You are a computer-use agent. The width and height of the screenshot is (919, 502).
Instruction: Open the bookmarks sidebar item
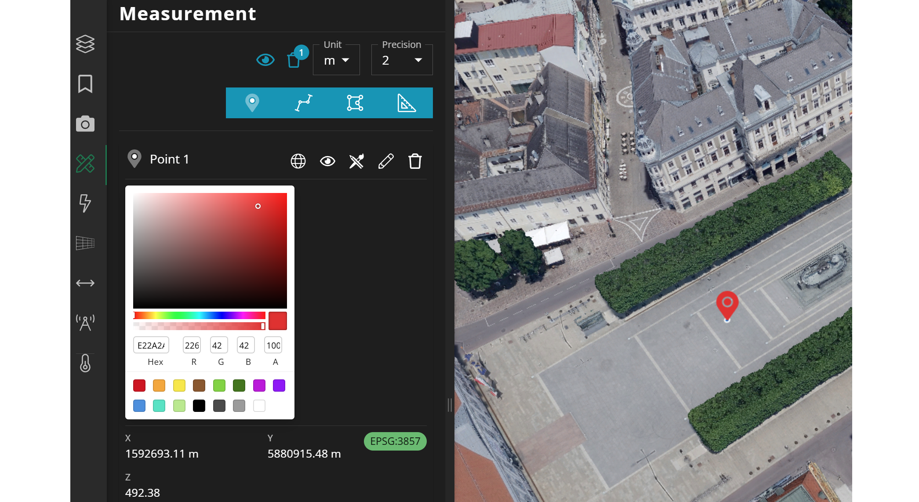point(85,84)
